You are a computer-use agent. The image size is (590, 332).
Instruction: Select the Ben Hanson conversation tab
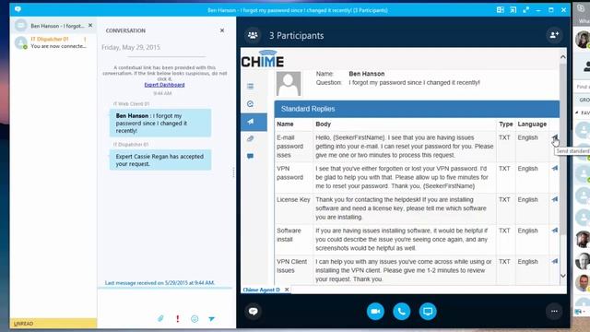coord(53,26)
